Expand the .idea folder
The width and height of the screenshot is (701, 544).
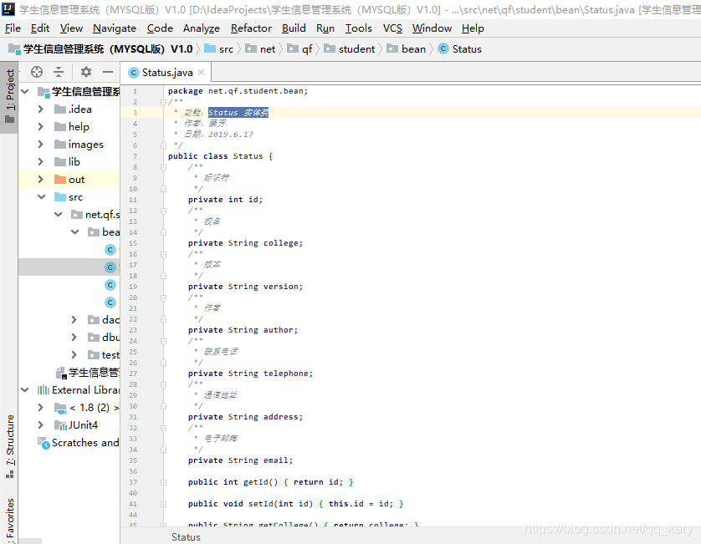pos(41,109)
